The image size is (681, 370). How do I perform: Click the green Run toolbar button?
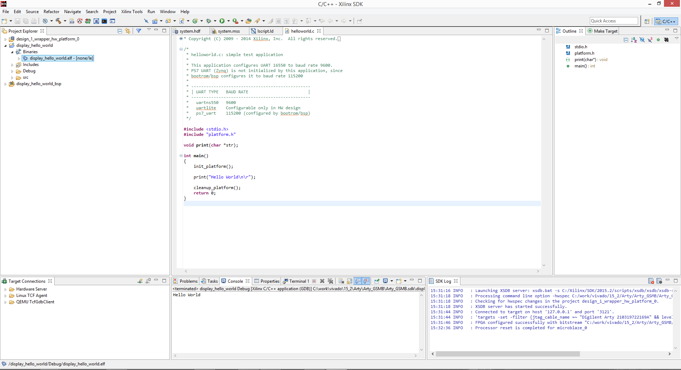tap(222, 21)
